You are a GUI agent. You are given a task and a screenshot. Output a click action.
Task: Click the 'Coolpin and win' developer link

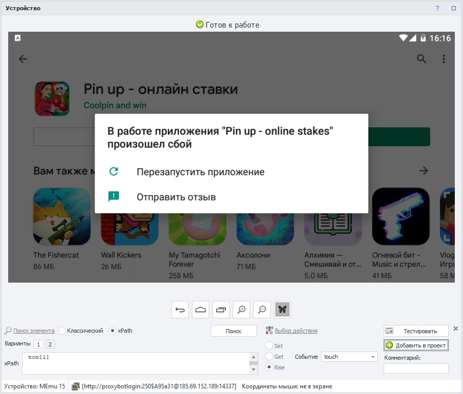tap(115, 105)
